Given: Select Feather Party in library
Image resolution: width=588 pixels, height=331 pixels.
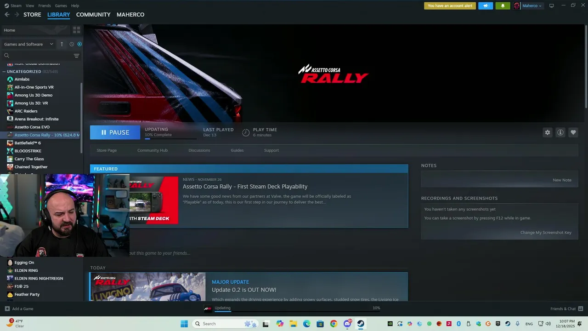Looking at the screenshot, I should (27, 294).
